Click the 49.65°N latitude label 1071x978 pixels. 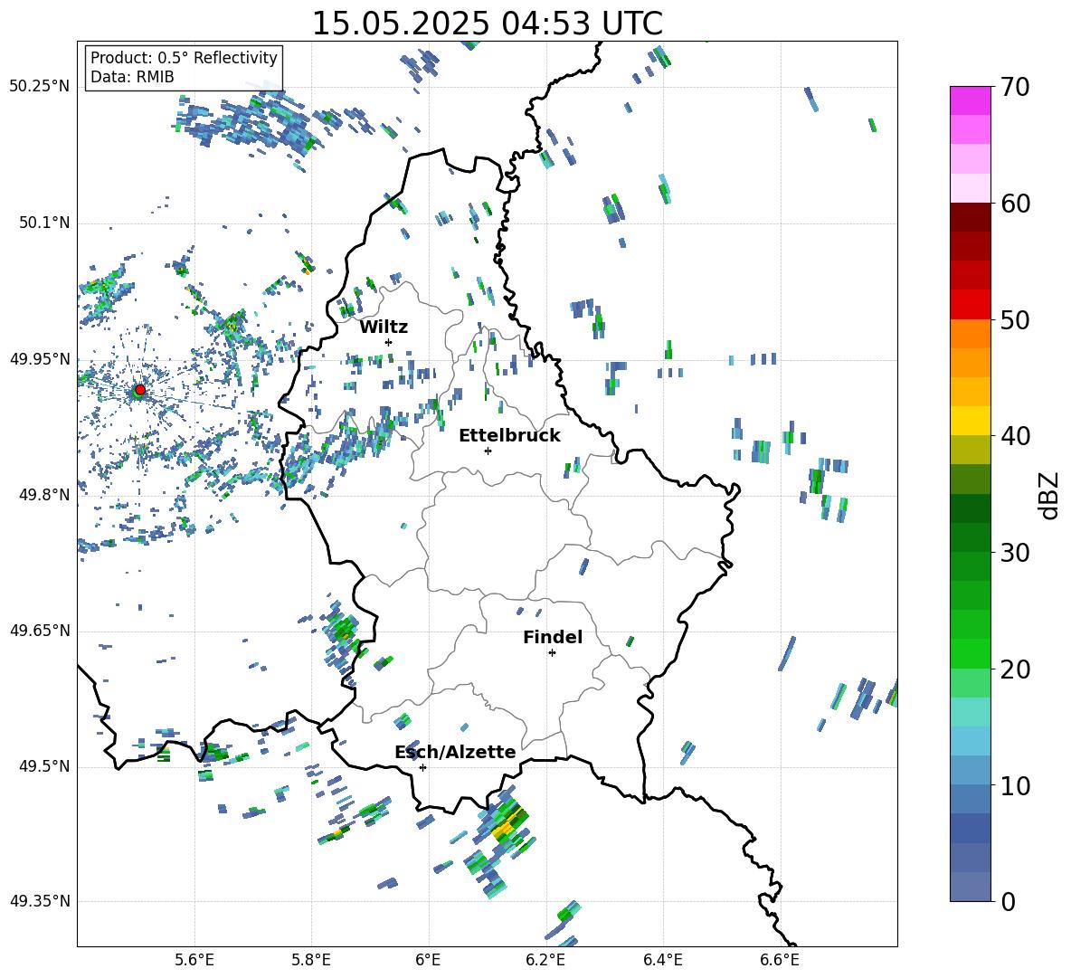tap(40, 630)
